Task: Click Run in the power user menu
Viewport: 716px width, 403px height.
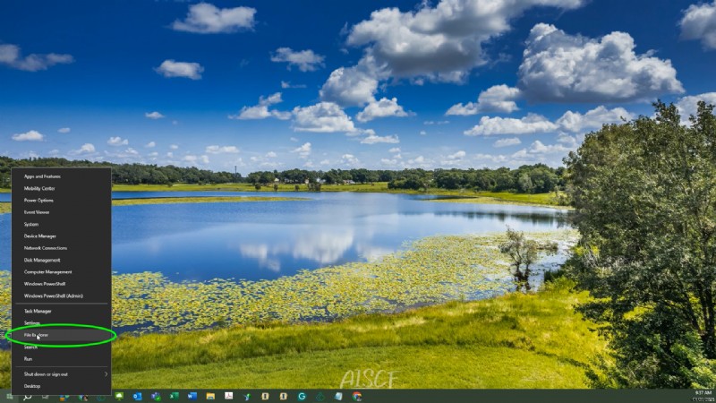Action: pyautogui.click(x=29, y=358)
